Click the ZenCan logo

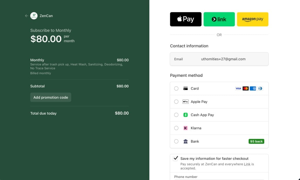click(34, 16)
